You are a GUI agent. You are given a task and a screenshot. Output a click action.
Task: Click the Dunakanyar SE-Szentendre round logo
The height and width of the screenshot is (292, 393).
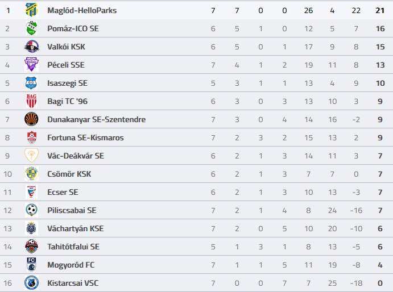pos(32,119)
